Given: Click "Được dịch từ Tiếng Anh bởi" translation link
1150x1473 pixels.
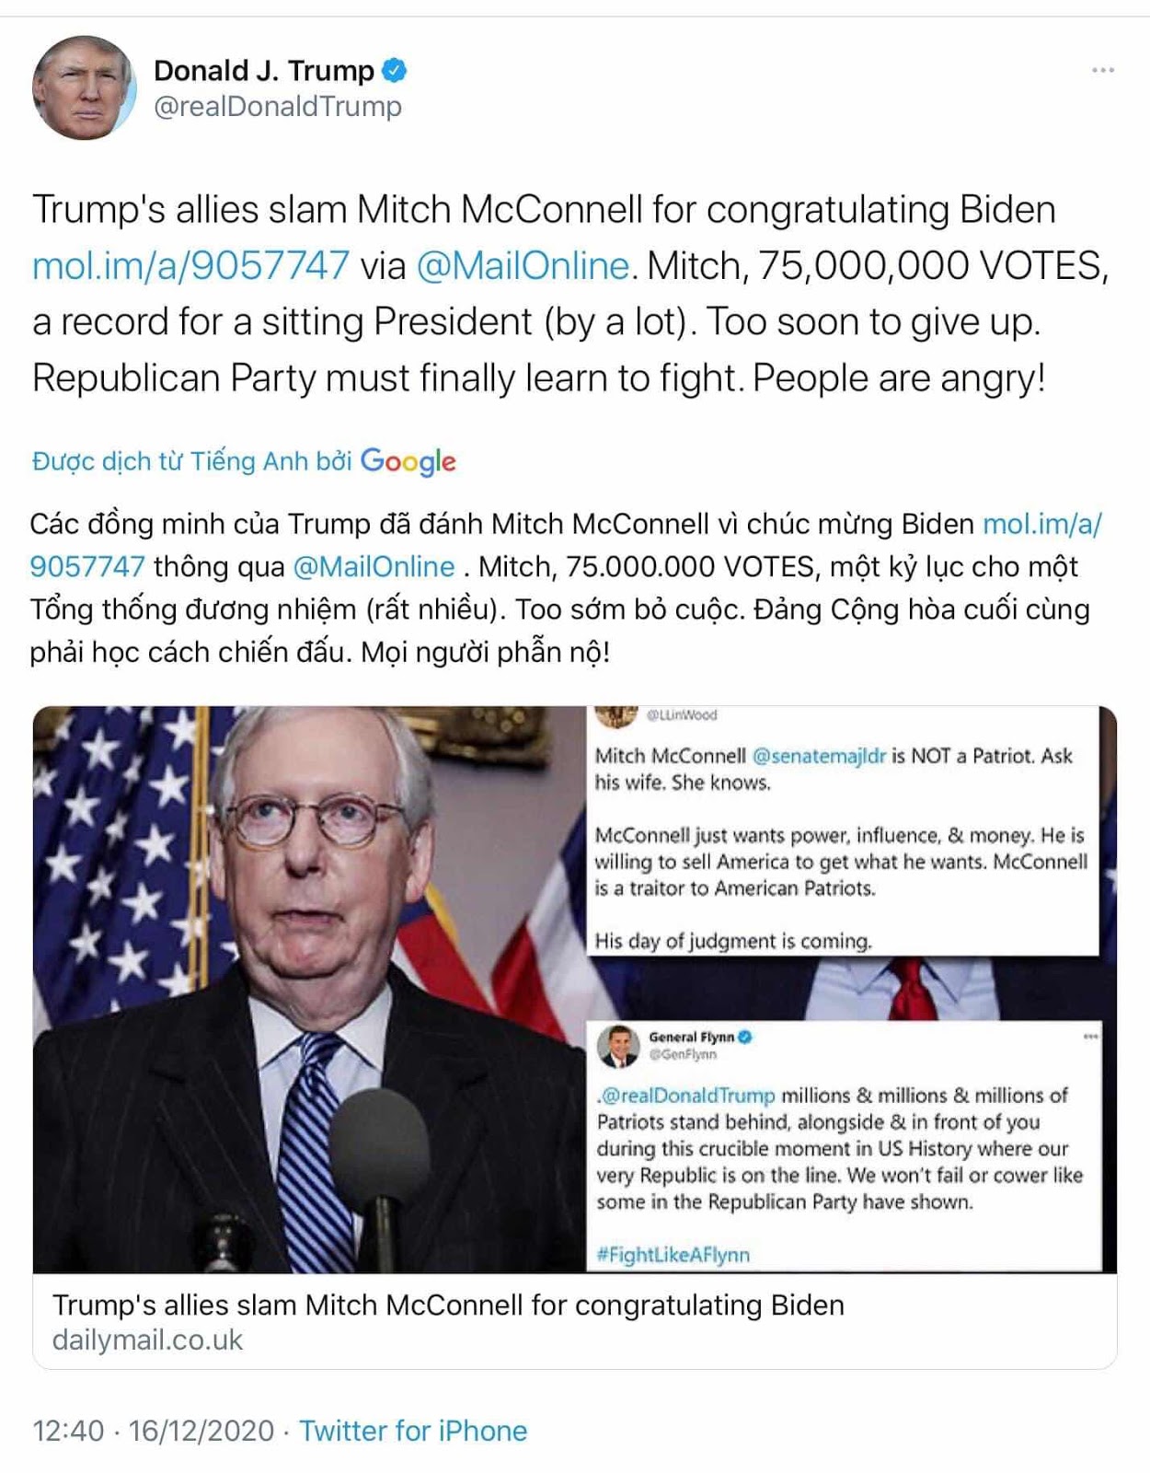Looking at the screenshot, I should (x=191, y=461).
